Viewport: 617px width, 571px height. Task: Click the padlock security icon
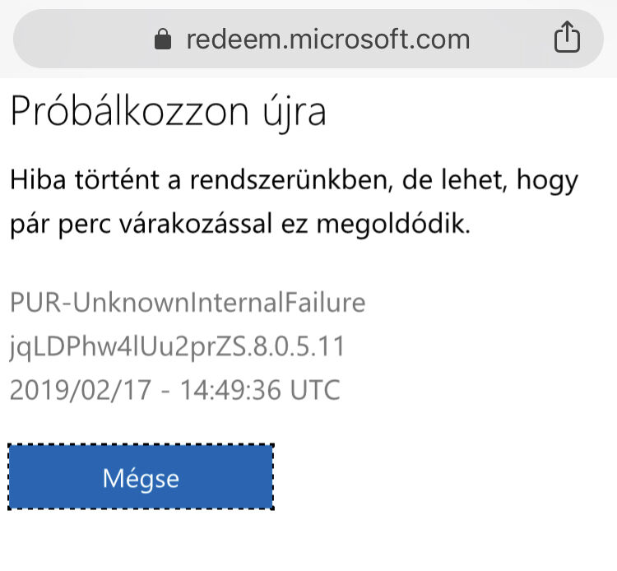[x=163, y=39]
